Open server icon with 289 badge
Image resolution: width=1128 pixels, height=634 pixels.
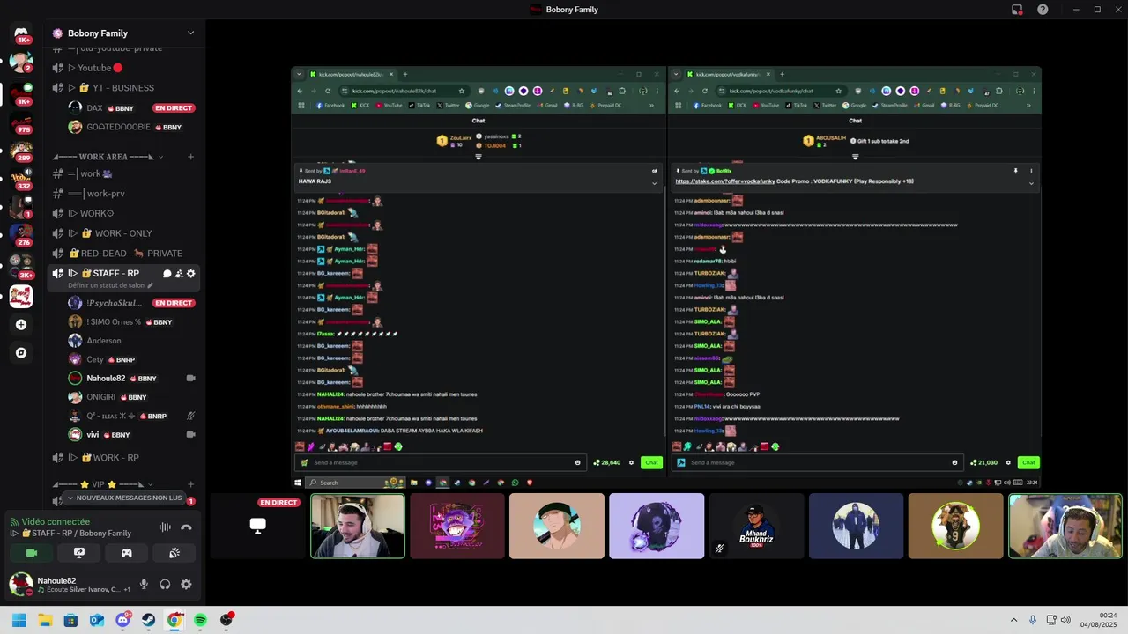pos(21,151)
